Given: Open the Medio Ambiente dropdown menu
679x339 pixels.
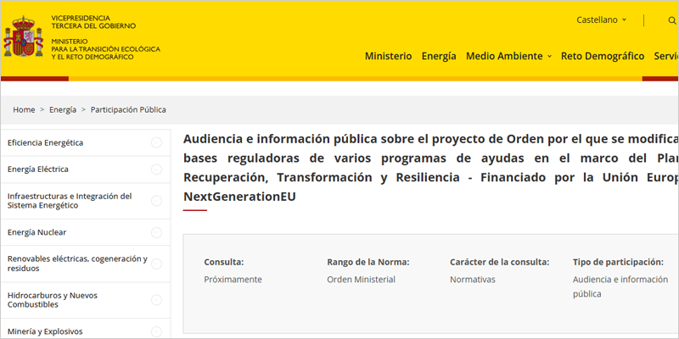Looking at the screenshot, I should click(508, 56).
